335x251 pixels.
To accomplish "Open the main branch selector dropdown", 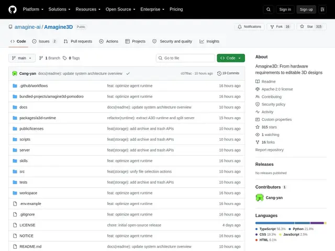I will click(x=22, y=58).
